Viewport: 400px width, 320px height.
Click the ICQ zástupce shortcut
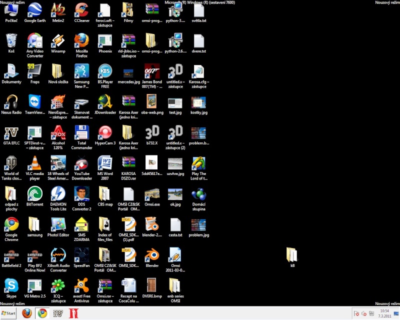coord(58,290)
